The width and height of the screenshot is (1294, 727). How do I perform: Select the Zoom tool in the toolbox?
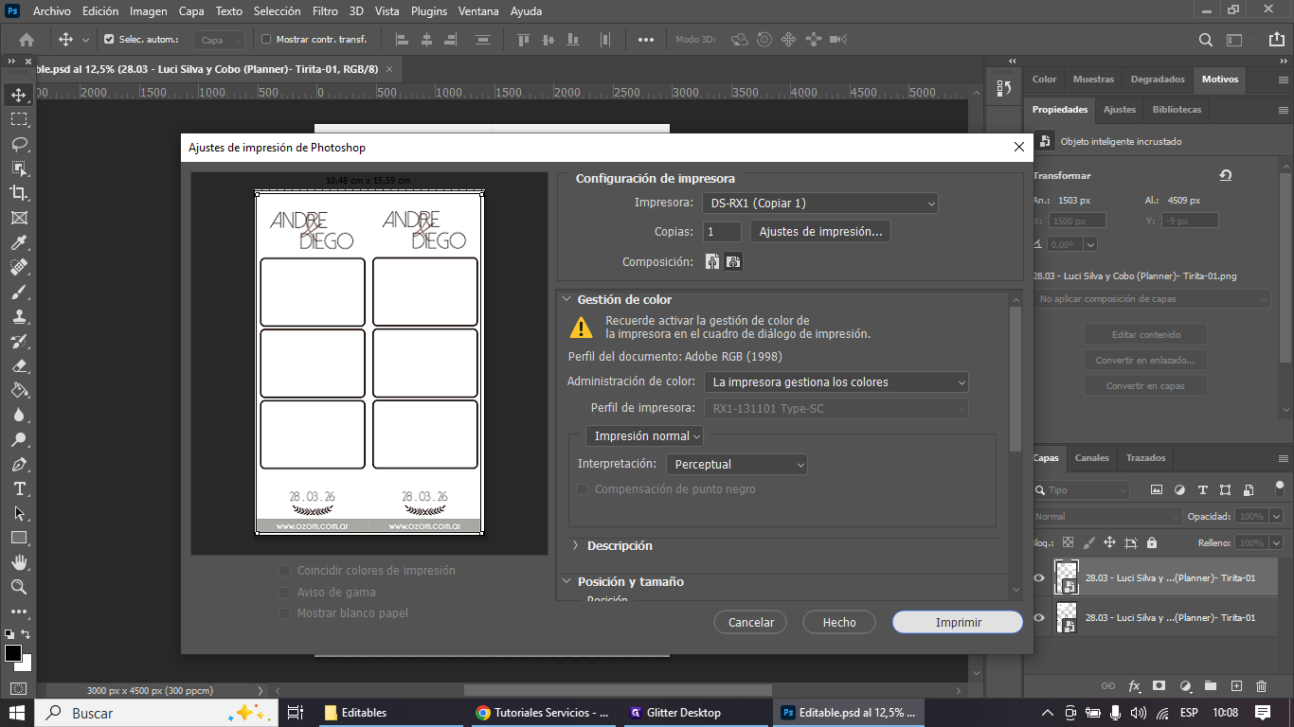click(x=18, y=587)
